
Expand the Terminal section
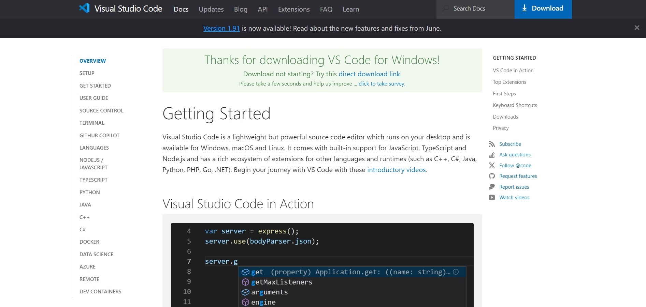pyautogui.click(x=92, y=123)
